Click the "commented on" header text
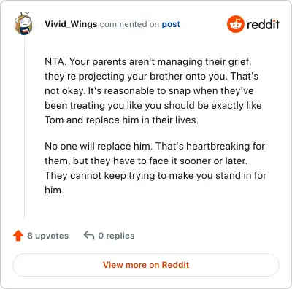 [x=129, y=24]
